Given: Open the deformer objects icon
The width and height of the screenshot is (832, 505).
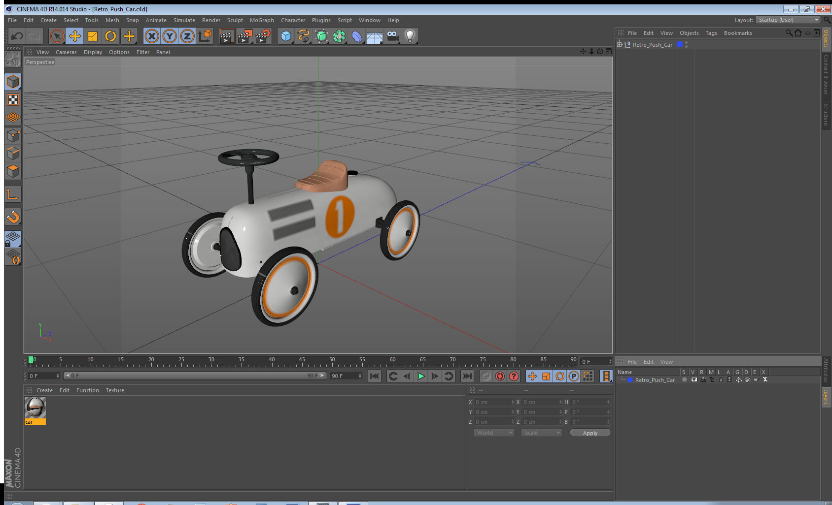Looking at the screenshot, I should point(357,36).
